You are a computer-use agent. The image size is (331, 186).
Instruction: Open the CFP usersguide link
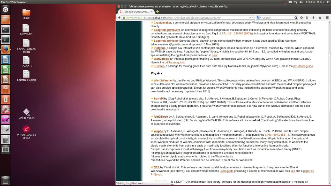coord(227,171)
